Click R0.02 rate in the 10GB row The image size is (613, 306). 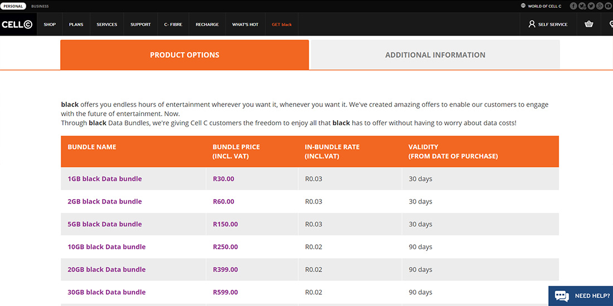(314, 246)
